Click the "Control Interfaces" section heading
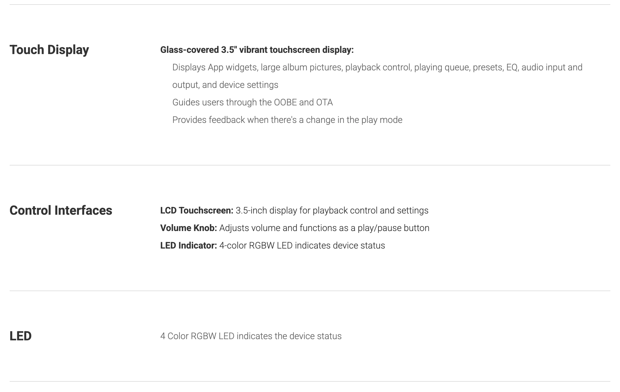Viewport: 620px width, 392px height. coord(61,210)
